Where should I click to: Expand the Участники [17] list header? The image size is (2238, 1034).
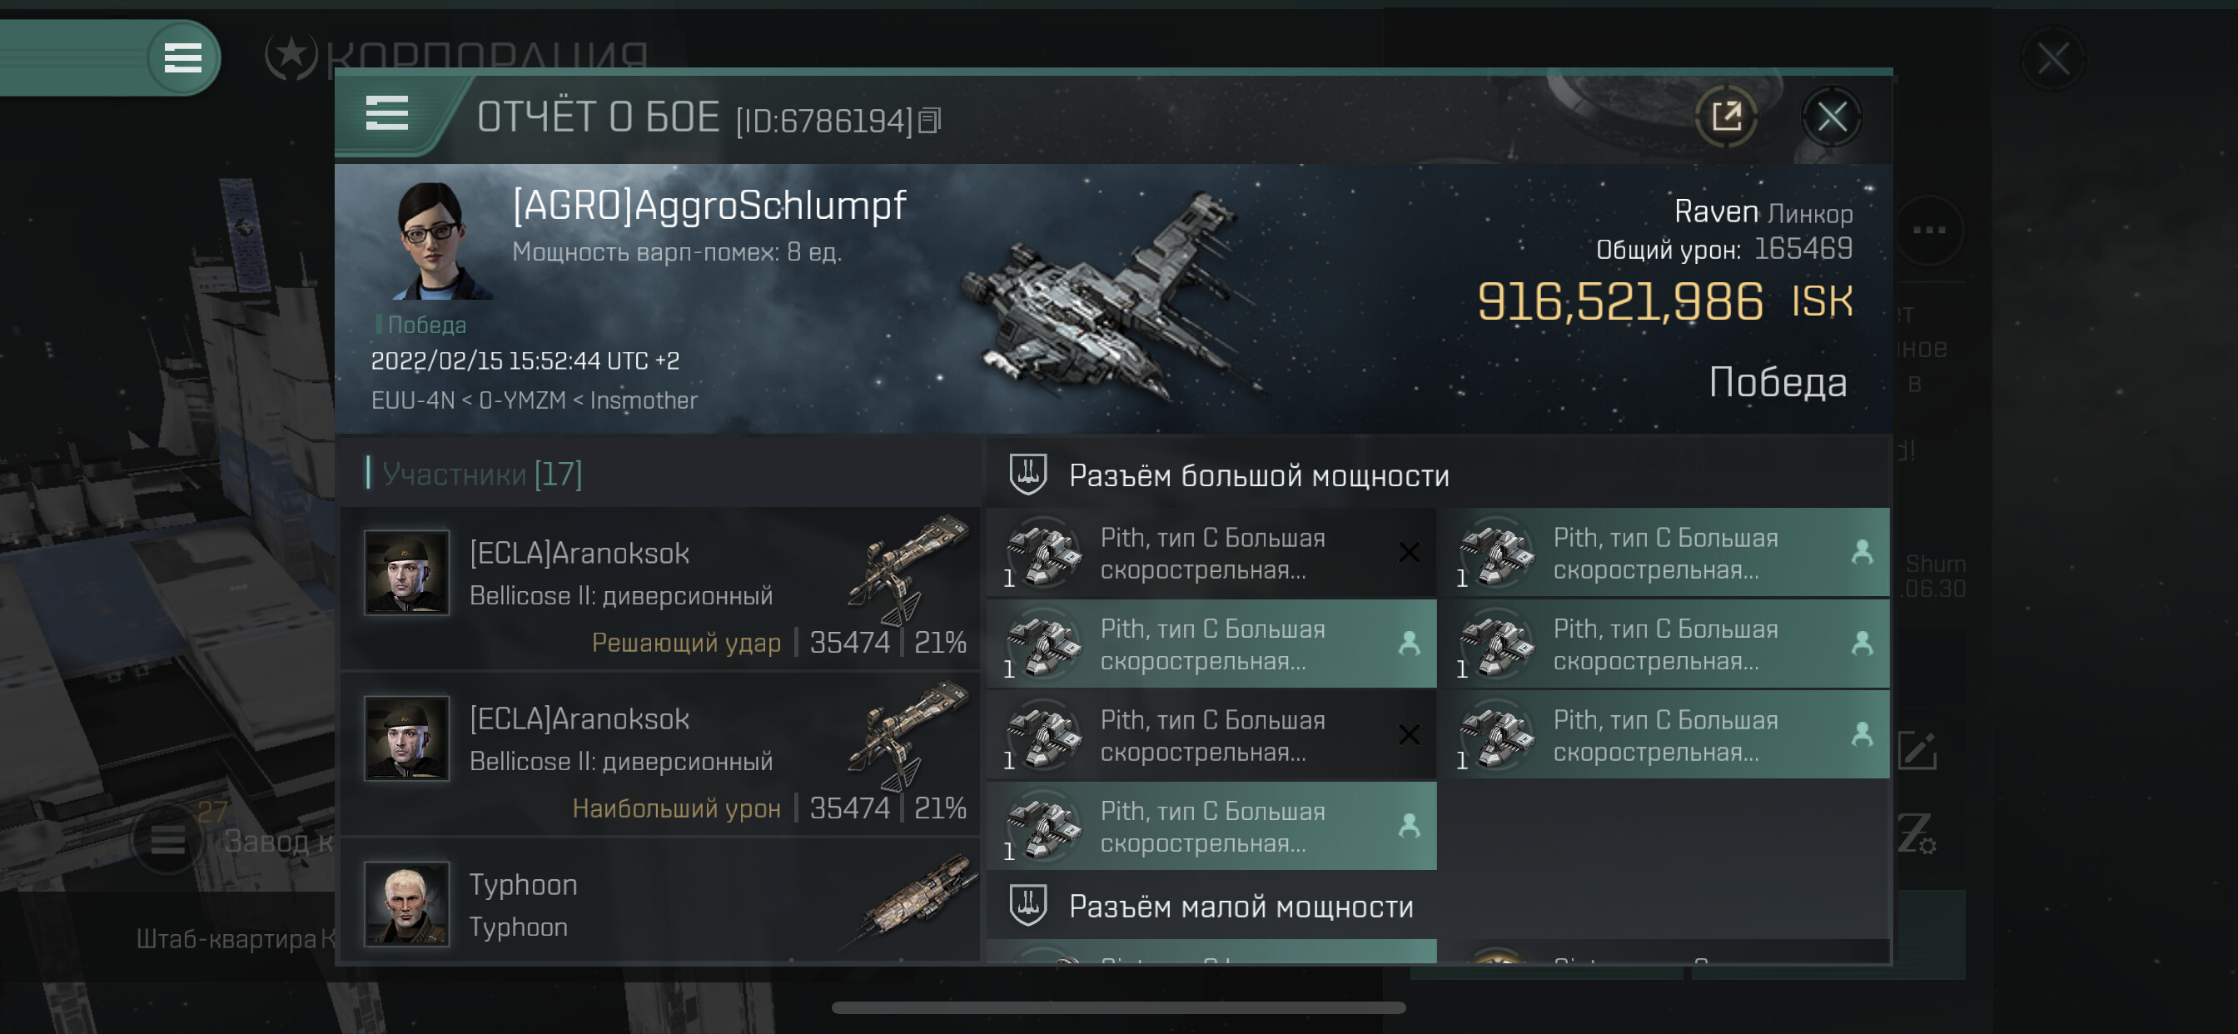click(482, 475)
